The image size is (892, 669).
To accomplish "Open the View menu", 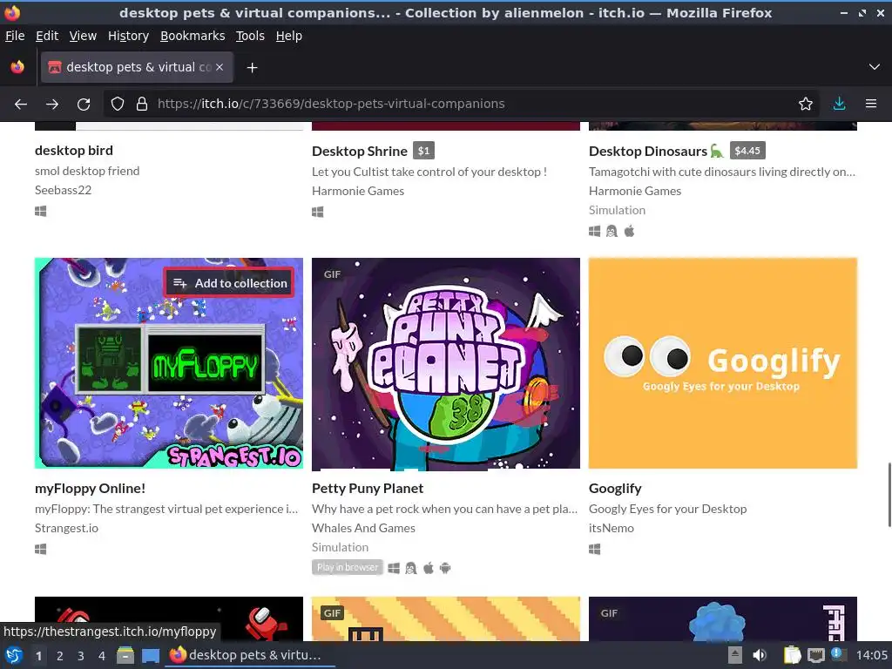I will (83, 36).
